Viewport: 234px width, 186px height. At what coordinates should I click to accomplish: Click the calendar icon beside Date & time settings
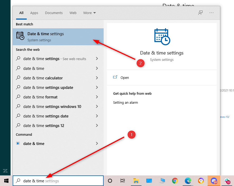click(x=20, y=36)
